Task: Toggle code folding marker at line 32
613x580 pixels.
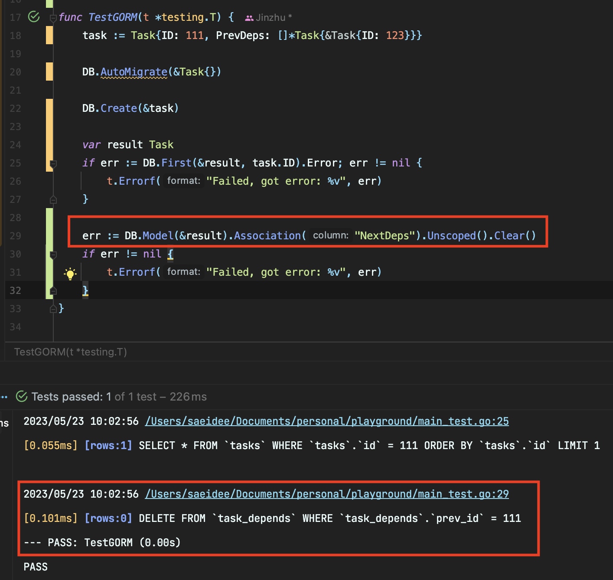Action: click(x=53, y=290)
